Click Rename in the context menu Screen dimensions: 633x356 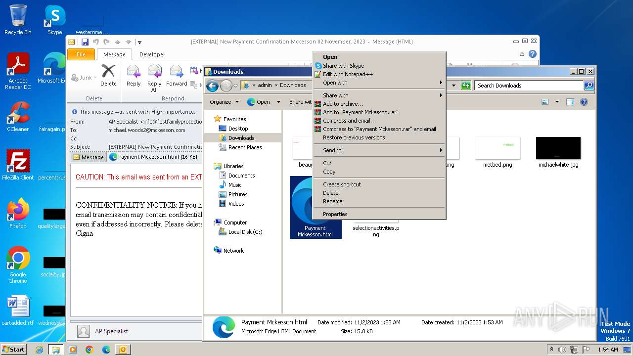click(379, 201)
